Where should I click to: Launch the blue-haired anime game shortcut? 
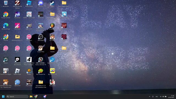click(64, 15)
